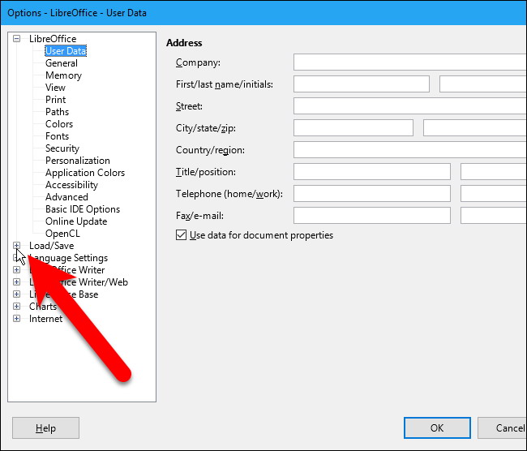Select Application Colors entry
527x451 pixels.
coord(85,173)
